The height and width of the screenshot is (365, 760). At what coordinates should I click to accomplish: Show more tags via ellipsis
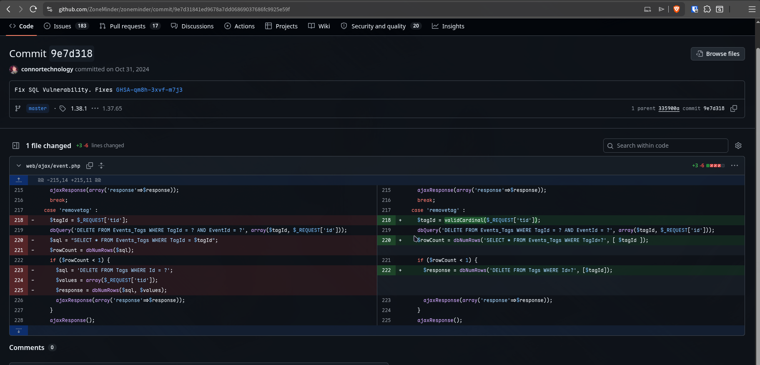point(95,108)
